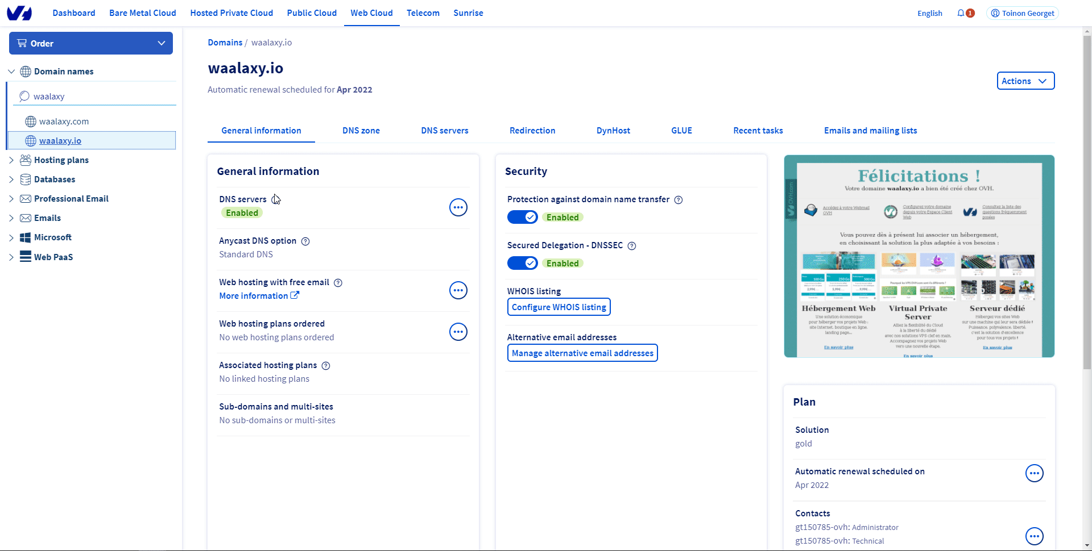Click the Domain names globe icon
The width and height of the screenshot is (1092, 551).
(x=26, y=72)
